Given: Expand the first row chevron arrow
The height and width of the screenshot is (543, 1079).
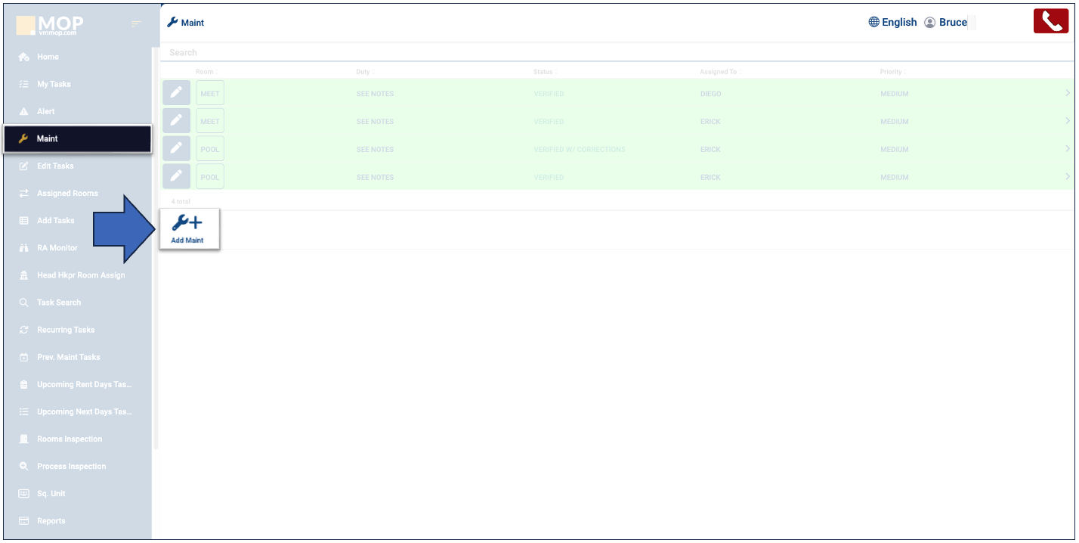Looking at the screenshot, I should pyautogui.click(x=1068, y=93).
